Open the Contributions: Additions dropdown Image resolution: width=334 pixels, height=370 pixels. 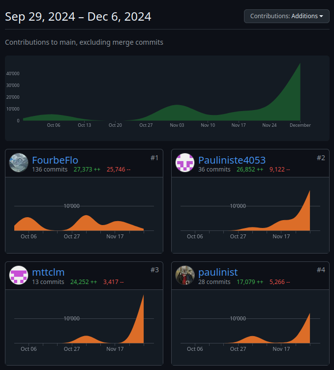[x=286, y=16]
